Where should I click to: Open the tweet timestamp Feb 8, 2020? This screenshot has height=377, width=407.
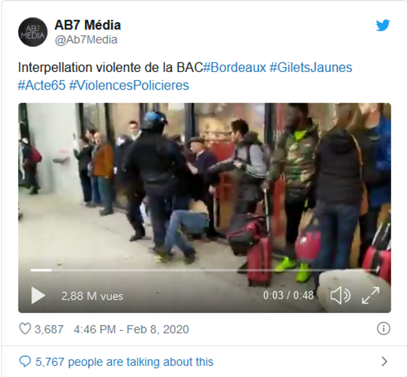click(x=131, y=329)
